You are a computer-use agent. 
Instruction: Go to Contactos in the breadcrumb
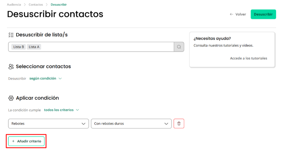point(36,5)
